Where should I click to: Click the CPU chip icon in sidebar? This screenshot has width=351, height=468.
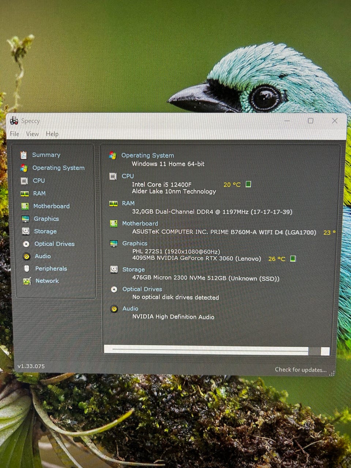point(24,181)
